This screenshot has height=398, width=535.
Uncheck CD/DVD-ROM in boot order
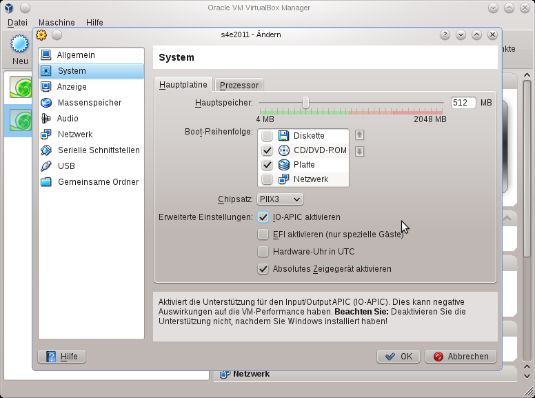[267, 150]
